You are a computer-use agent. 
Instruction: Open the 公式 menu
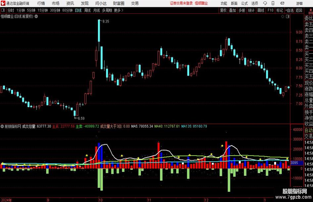pos(244,3)
